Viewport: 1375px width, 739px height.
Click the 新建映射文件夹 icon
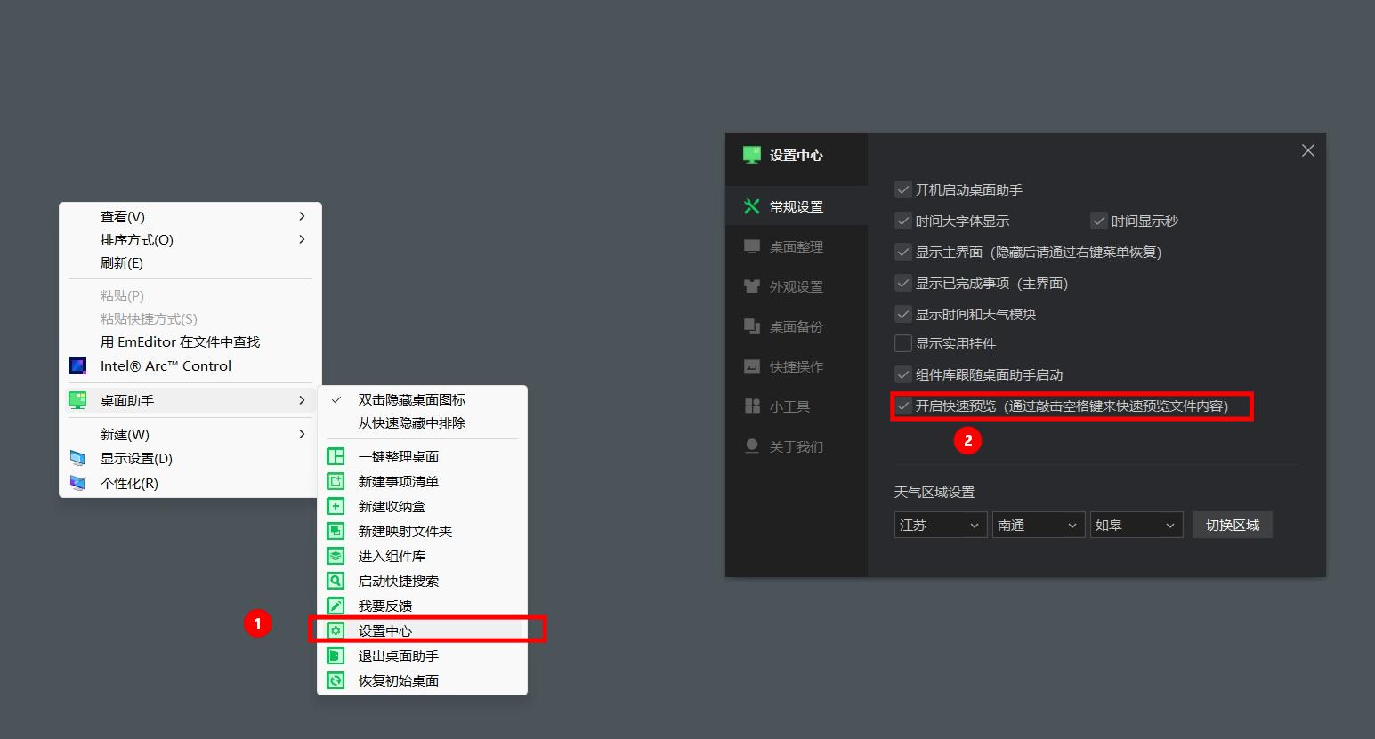(336, 531)
